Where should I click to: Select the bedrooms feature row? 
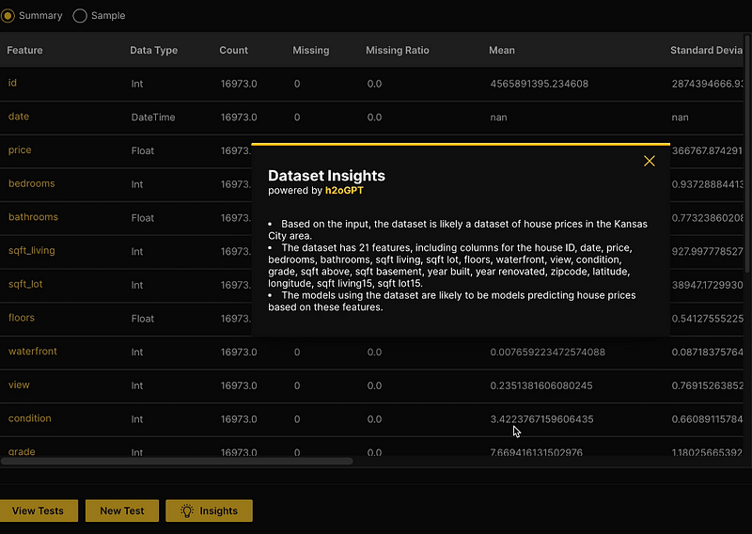32,183
